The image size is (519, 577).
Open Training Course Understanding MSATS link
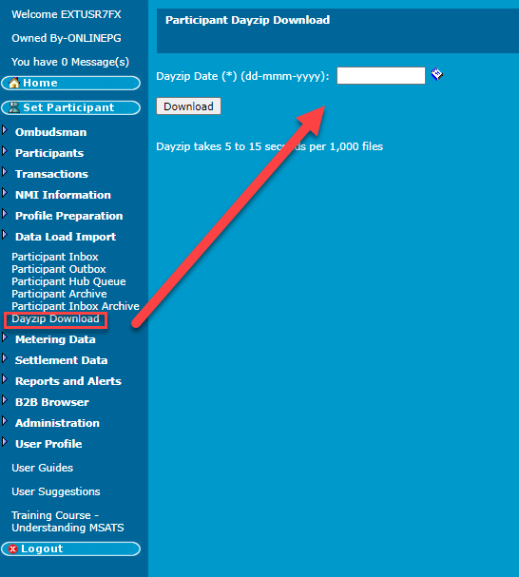(x=67, y=522)
